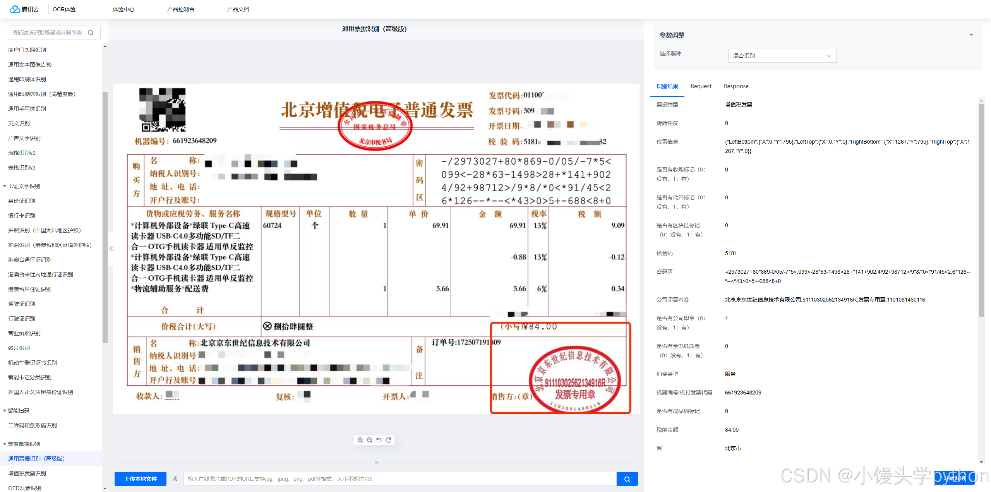The image size is (991, 492).
Task: Collapse the upload bar with up chevron
Action: click(x=376, y=463)
